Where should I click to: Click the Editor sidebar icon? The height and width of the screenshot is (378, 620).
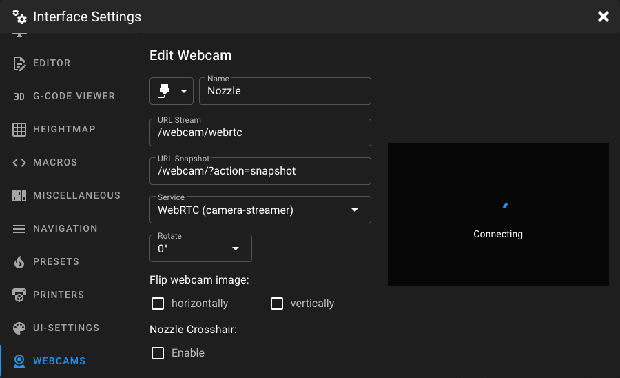(x=19, y=63)
